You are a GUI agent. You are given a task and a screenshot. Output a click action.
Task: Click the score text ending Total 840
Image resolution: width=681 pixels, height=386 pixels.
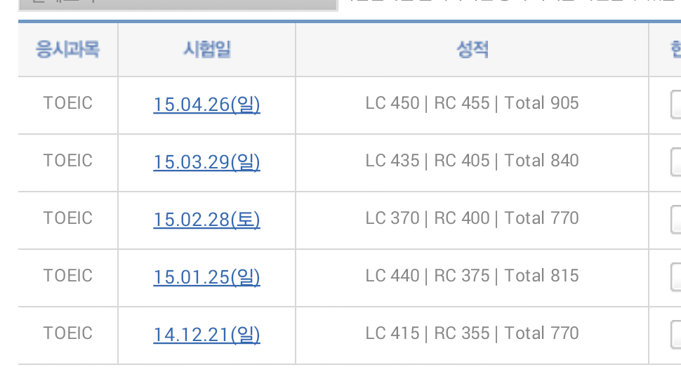tap(472, 161)
